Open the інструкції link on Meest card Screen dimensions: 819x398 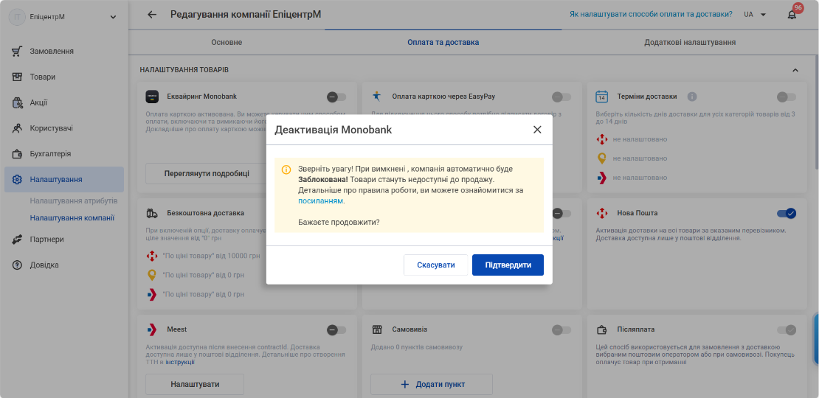[x=180, y=362]
